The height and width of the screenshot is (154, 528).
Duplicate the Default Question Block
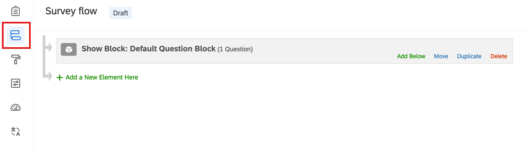point(469,56)
